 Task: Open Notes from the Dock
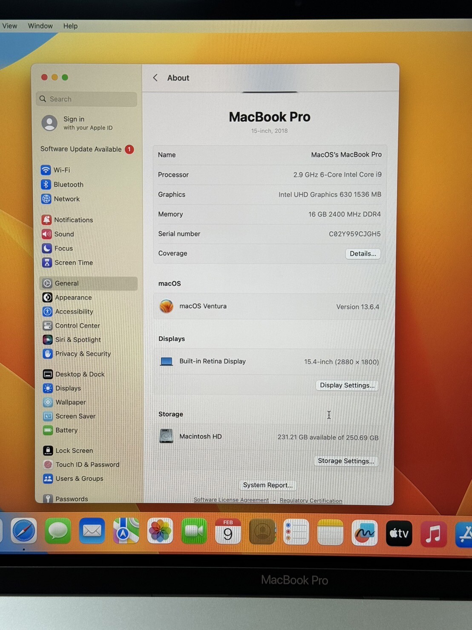[x=331, y=533]
